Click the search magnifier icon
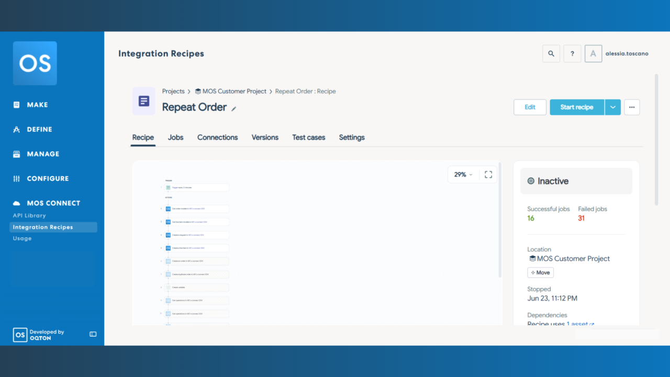This screenshot has width=670, height=377. [551, 53]
